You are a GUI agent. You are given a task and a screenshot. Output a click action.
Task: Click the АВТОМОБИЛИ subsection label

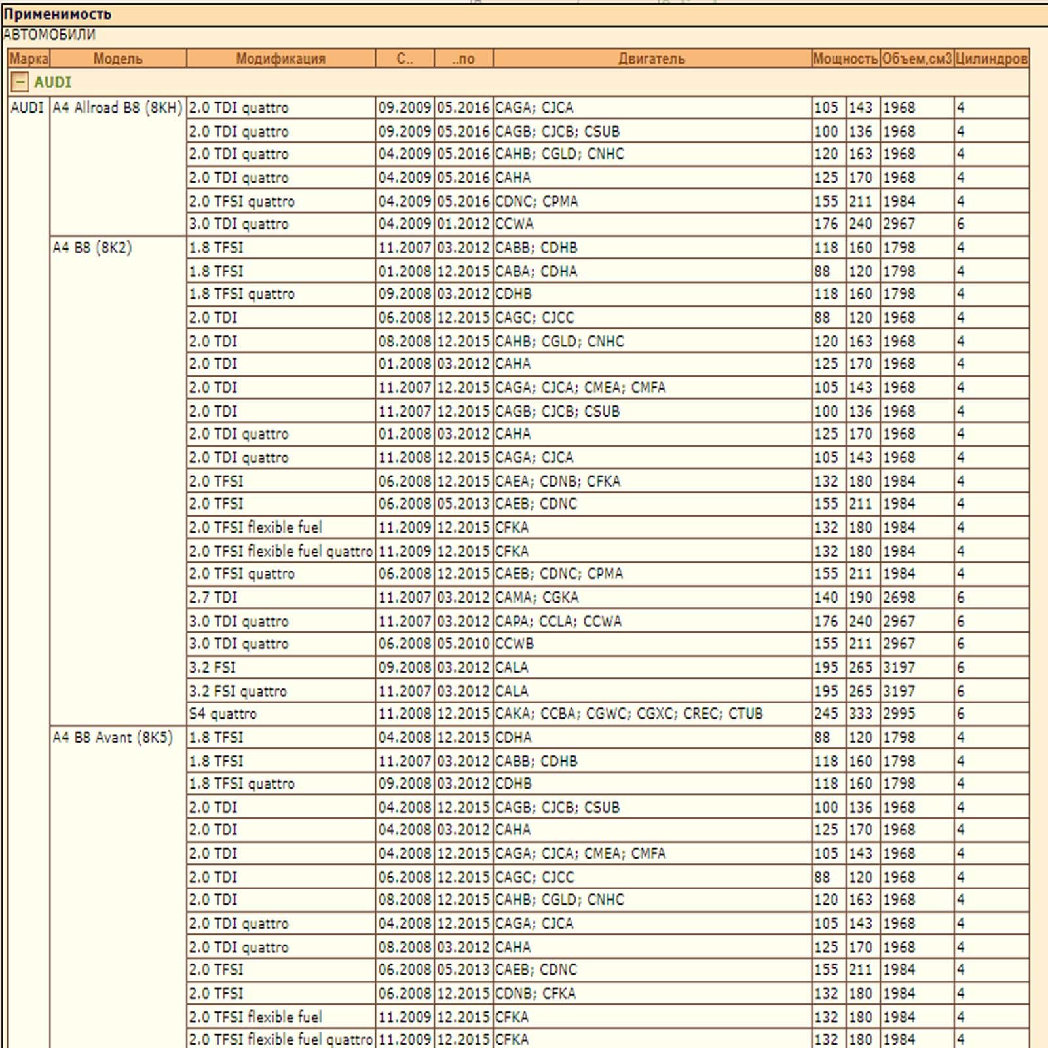(x=49, y=35)
